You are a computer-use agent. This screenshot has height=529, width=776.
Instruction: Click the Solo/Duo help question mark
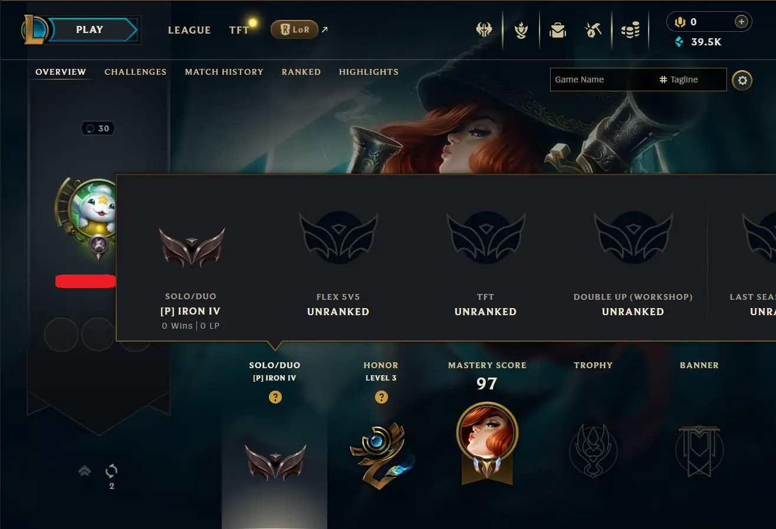(275, 397)
